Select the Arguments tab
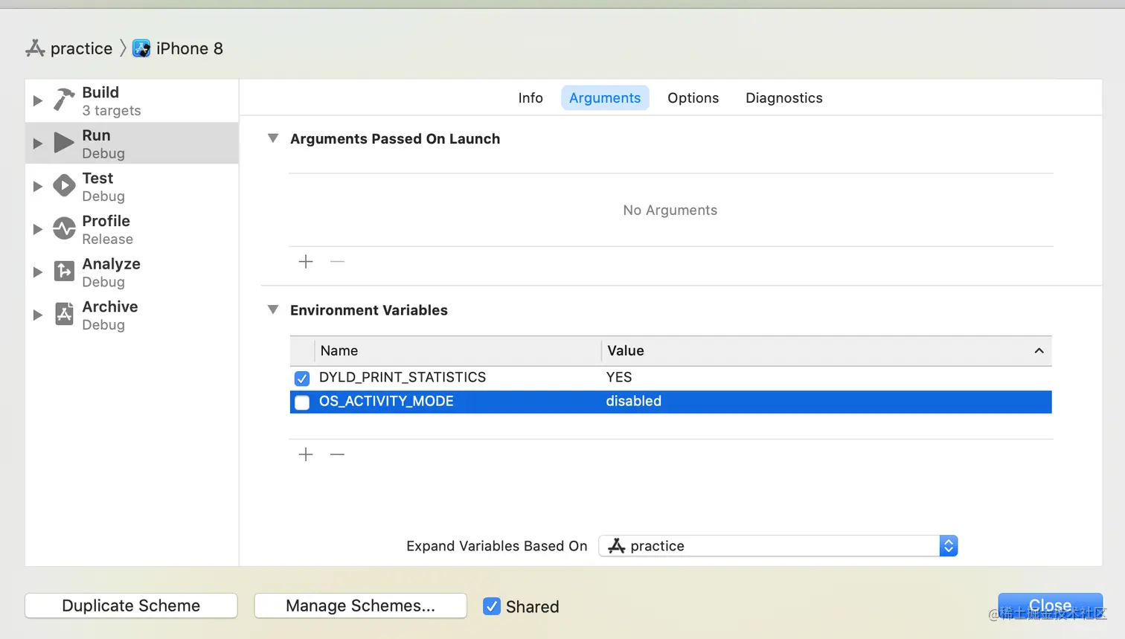This screenshot has width=1125, height=639. (605, 98)
